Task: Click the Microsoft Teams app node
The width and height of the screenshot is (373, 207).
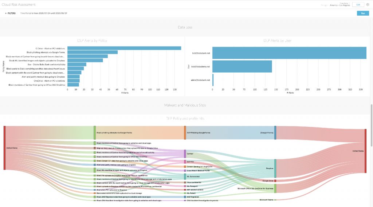Action: [275, 200]
